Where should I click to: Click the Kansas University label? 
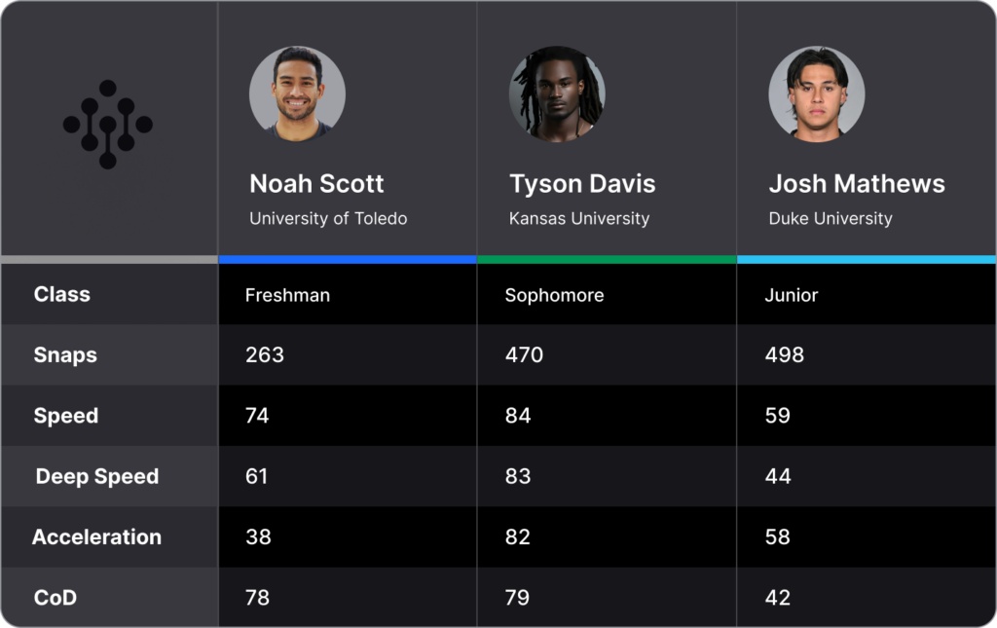tap(579, 218)
